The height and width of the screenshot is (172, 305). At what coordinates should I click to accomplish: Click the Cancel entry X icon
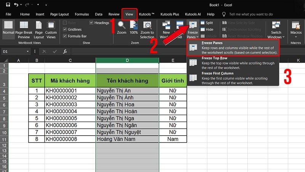coord(44,52)
